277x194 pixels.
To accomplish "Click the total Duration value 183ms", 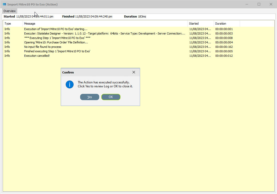I will [142, 16].
